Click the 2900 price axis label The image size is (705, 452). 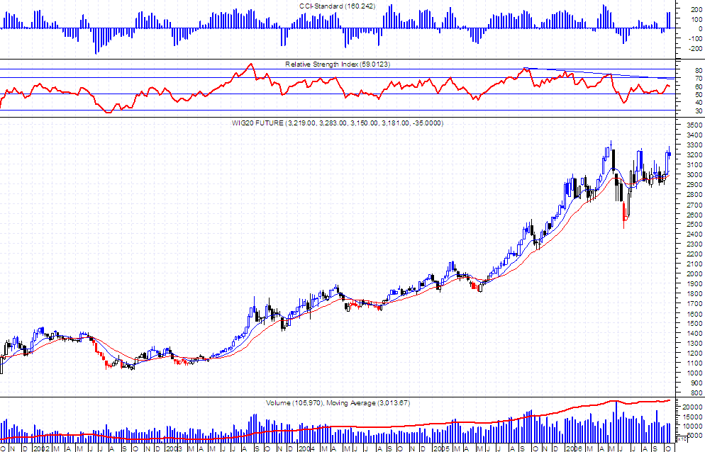[x=696, y=185]
